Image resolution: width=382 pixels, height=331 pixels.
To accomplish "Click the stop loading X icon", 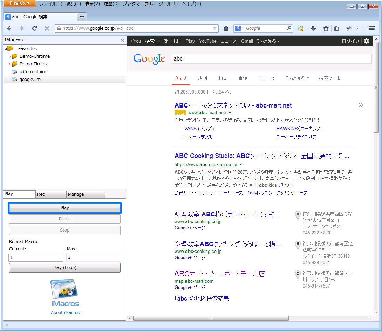I will coord(47,28).
